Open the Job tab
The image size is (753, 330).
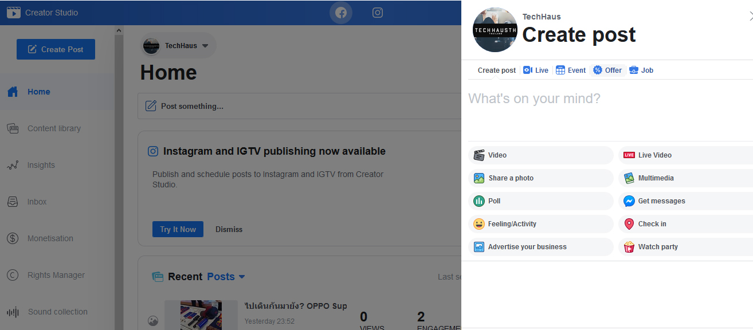point(641,70)
